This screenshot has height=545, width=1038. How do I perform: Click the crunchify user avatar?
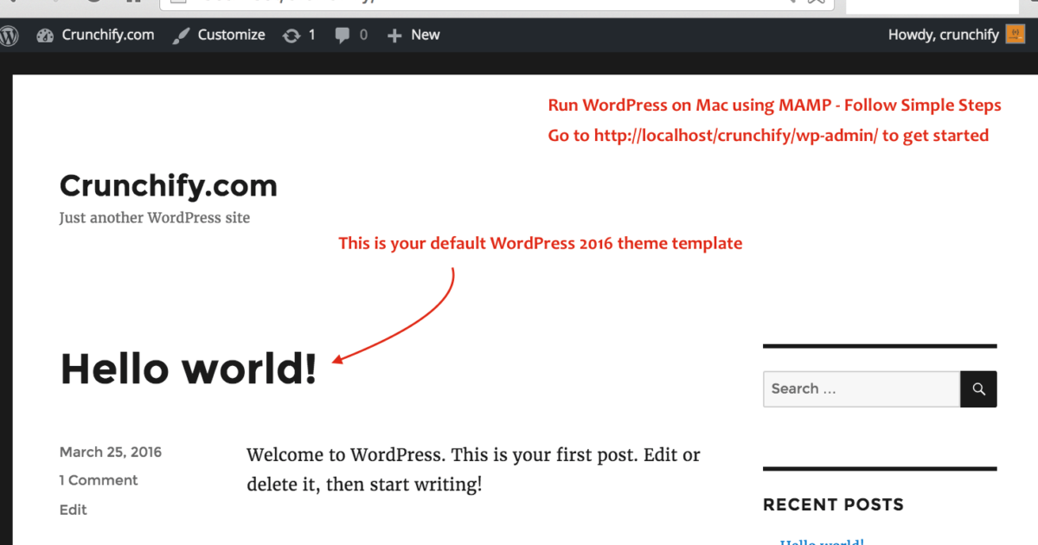click(1016, 35)
